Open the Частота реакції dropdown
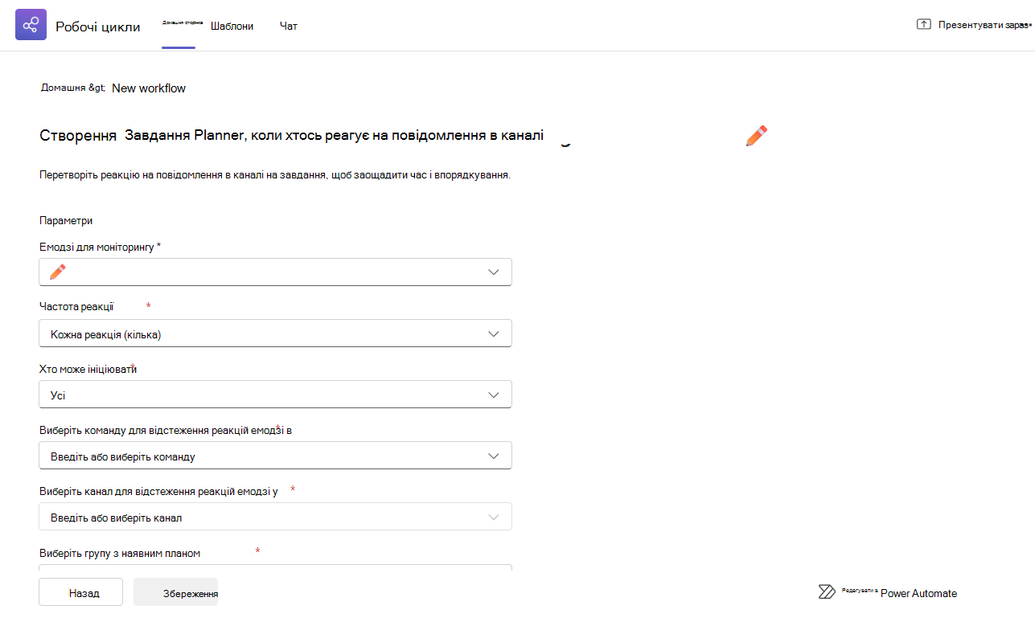The image size is (1035, 622). 275,334
